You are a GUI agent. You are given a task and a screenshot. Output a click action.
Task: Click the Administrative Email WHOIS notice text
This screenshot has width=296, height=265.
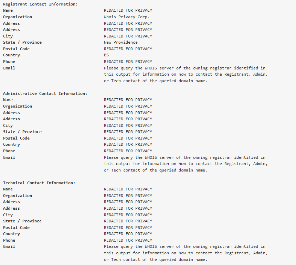(x=186, y=164)
